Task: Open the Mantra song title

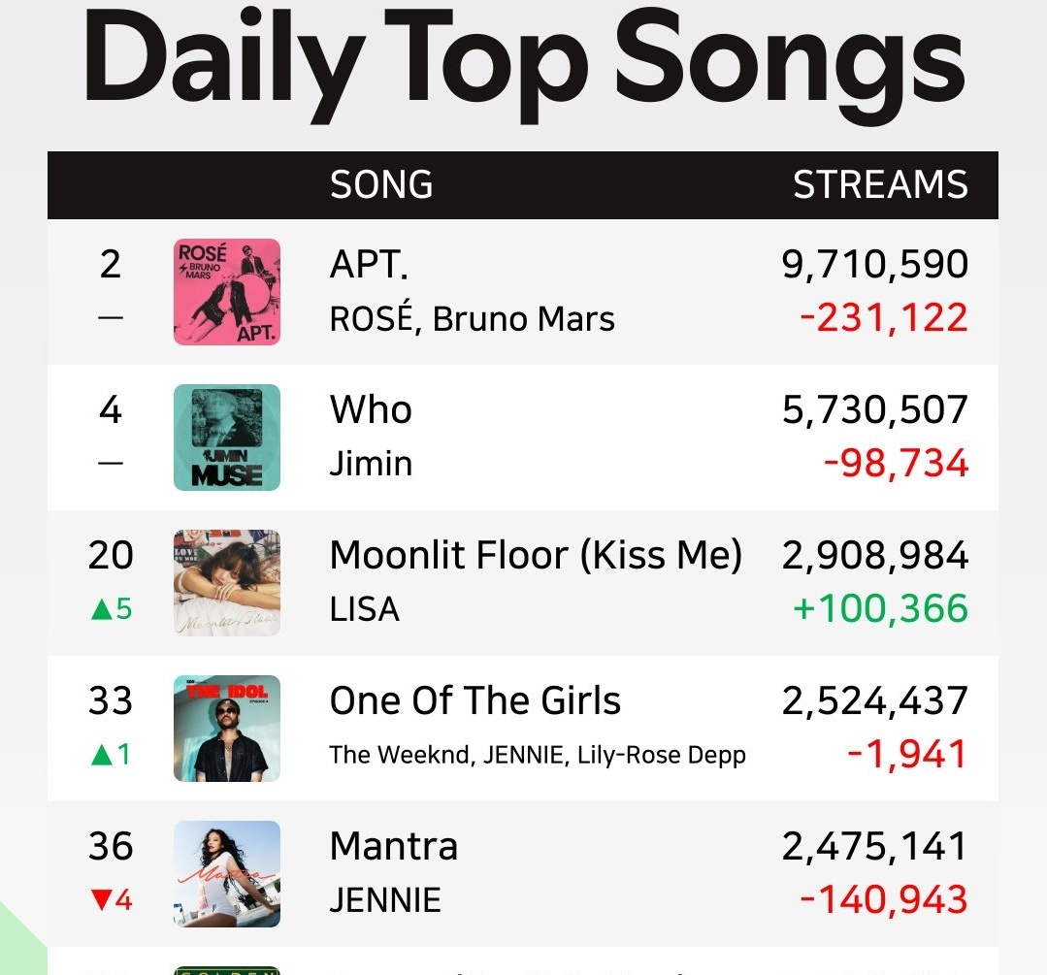Action: pos(394,846)
